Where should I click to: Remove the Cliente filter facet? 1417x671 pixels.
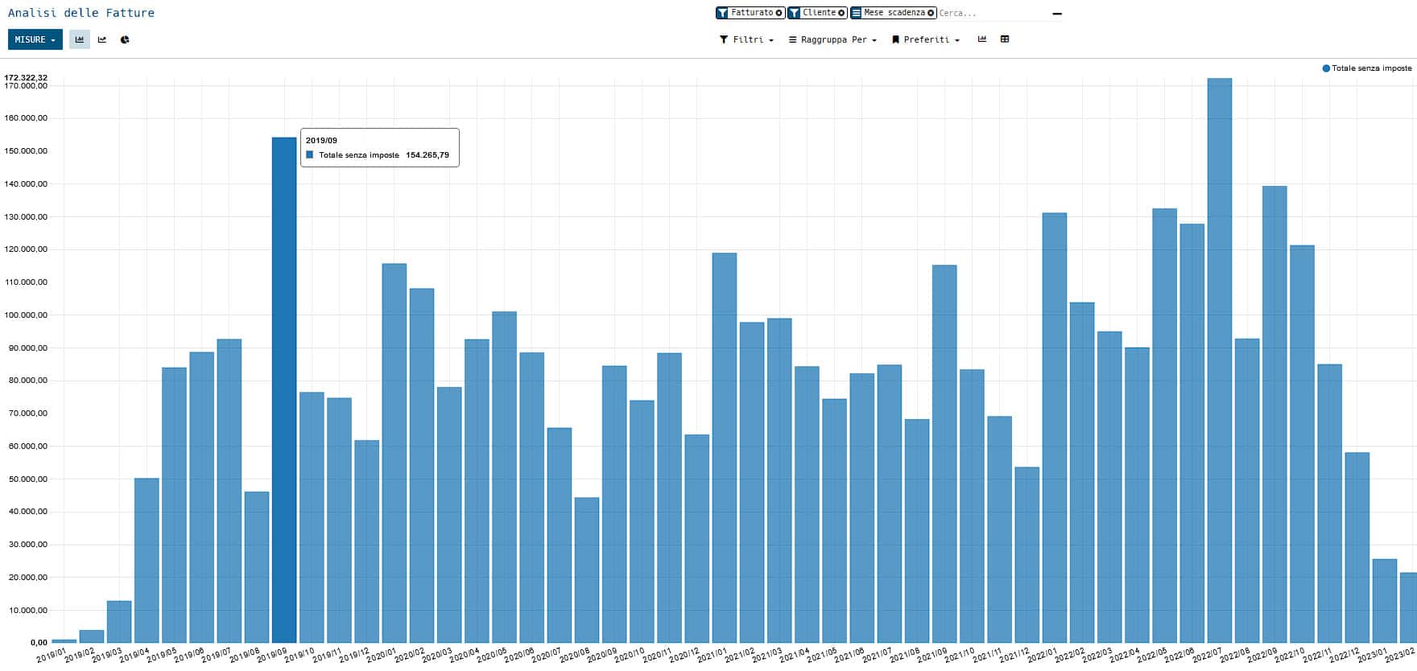[842, 13]
